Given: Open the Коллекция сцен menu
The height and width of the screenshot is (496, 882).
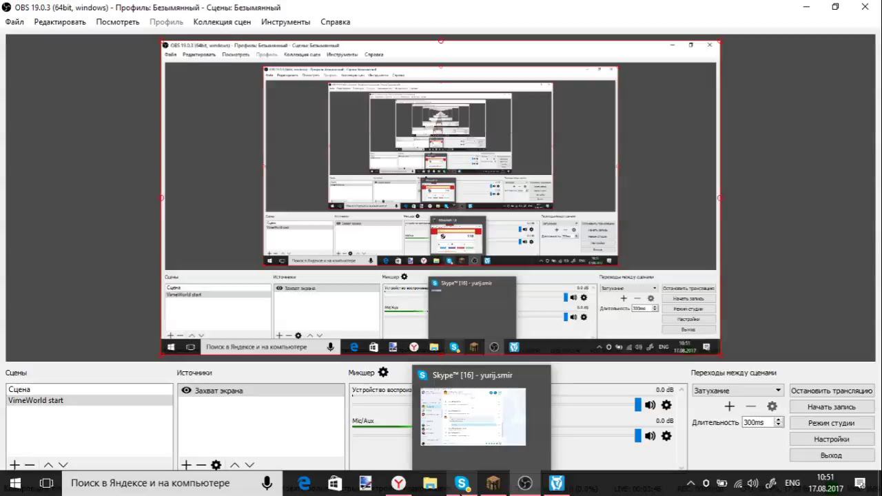Looking at the screenshot, I should (222, 22).
